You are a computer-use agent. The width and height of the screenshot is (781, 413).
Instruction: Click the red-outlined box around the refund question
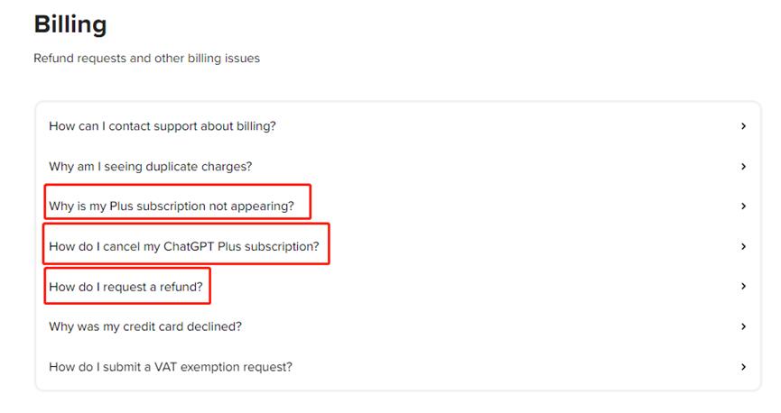click(x=127, y=271)
